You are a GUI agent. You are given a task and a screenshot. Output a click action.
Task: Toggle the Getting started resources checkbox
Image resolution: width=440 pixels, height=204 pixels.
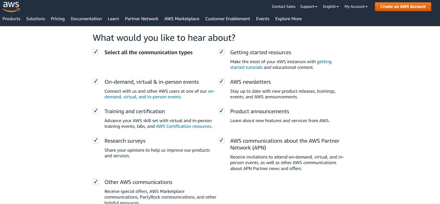221,52
